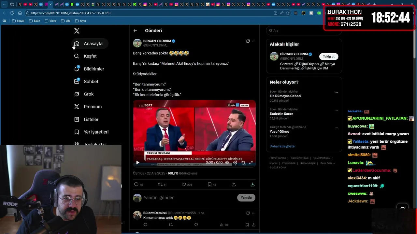Viewport: 417px width, 234px height.
Task: Open Video bookmarks folder
Action: (50, 21)
